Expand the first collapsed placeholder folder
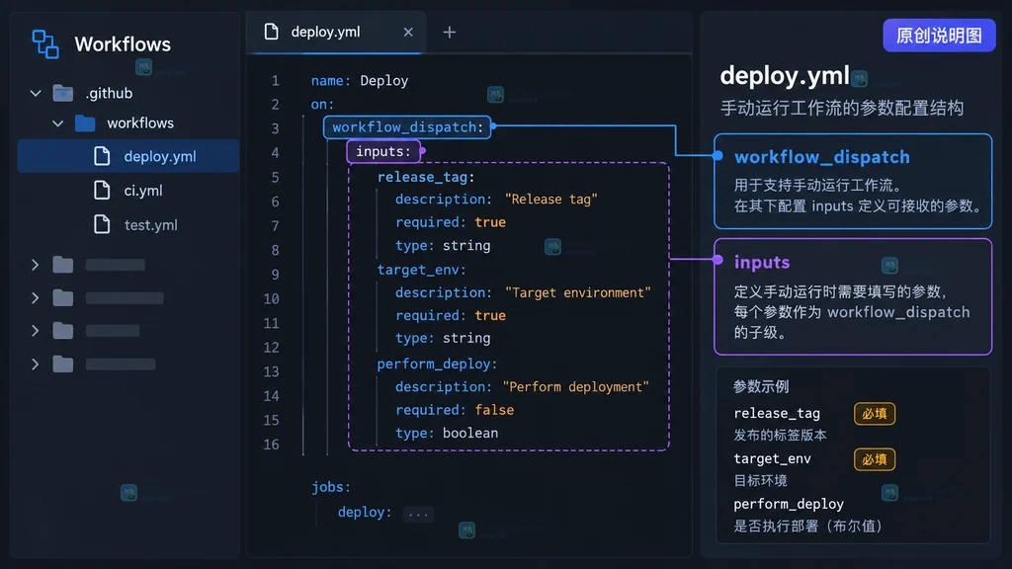Screen dimensions: 1012x569 (x=35, y=265)
